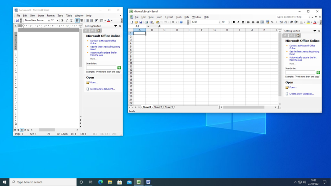Apply numbered list in Word
Viewport: 331px width, 186px height.
(87, 20)
